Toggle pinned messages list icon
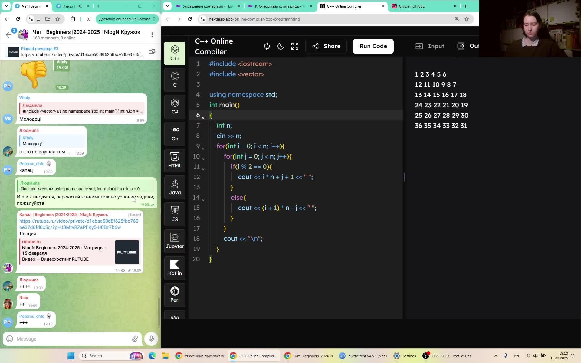 (152, 52)
